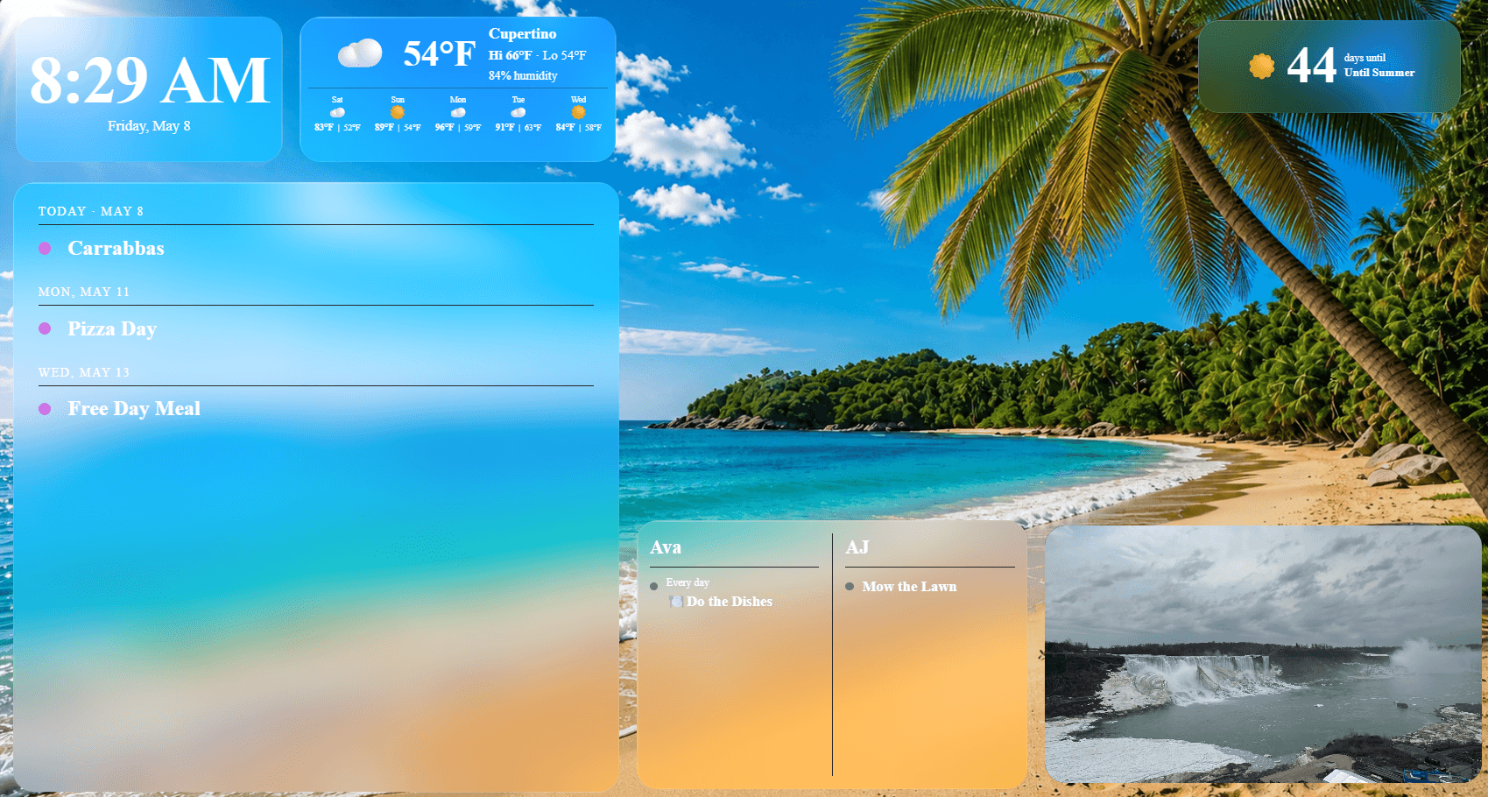Viewport: 1488px width, 797px height.
Task: Click Wednesday's sunny forecast icon
Action: click(578, 113)
